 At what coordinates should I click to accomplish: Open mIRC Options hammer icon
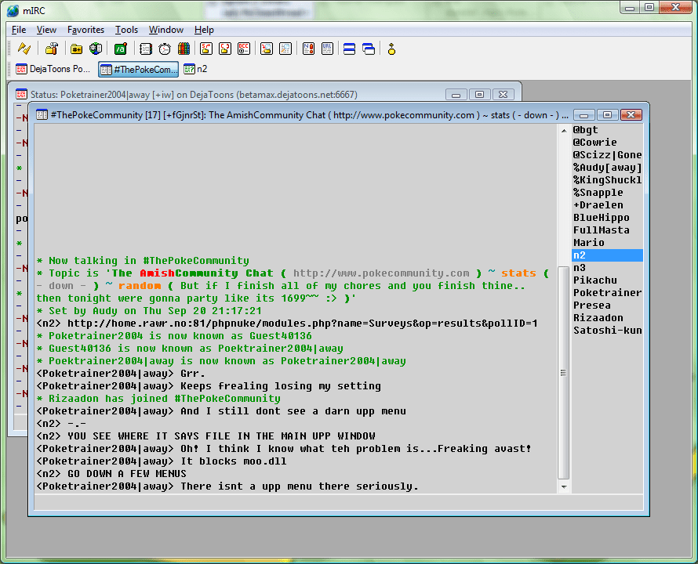[52, 49]
